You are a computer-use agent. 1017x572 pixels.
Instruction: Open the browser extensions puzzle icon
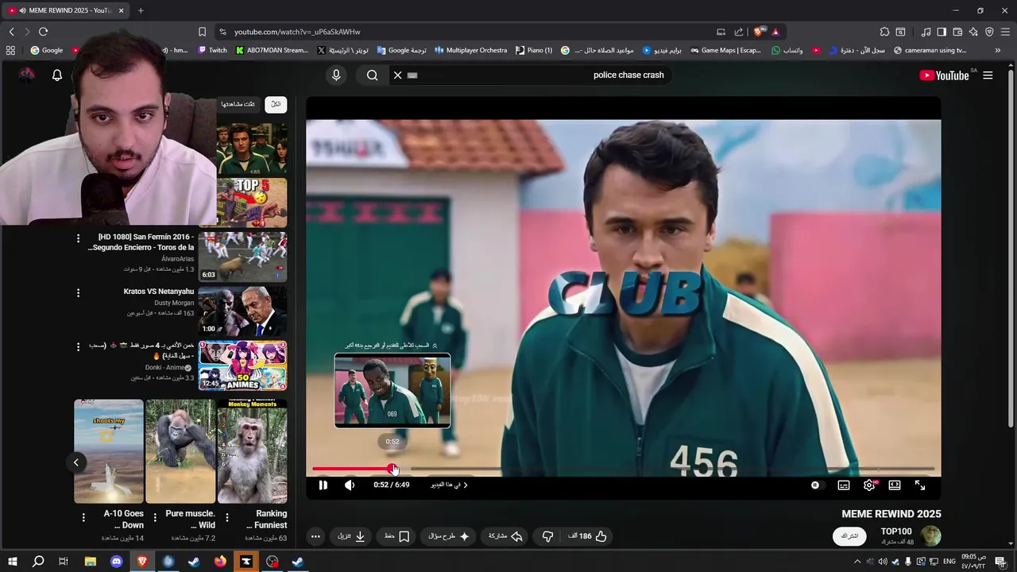(884, 32)
